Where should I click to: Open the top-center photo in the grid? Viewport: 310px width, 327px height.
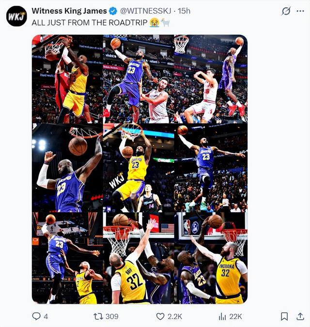pos(139,79)
